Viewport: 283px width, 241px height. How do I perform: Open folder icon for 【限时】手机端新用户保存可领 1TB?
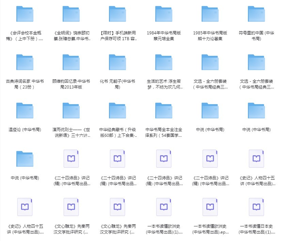pos(117,14)
